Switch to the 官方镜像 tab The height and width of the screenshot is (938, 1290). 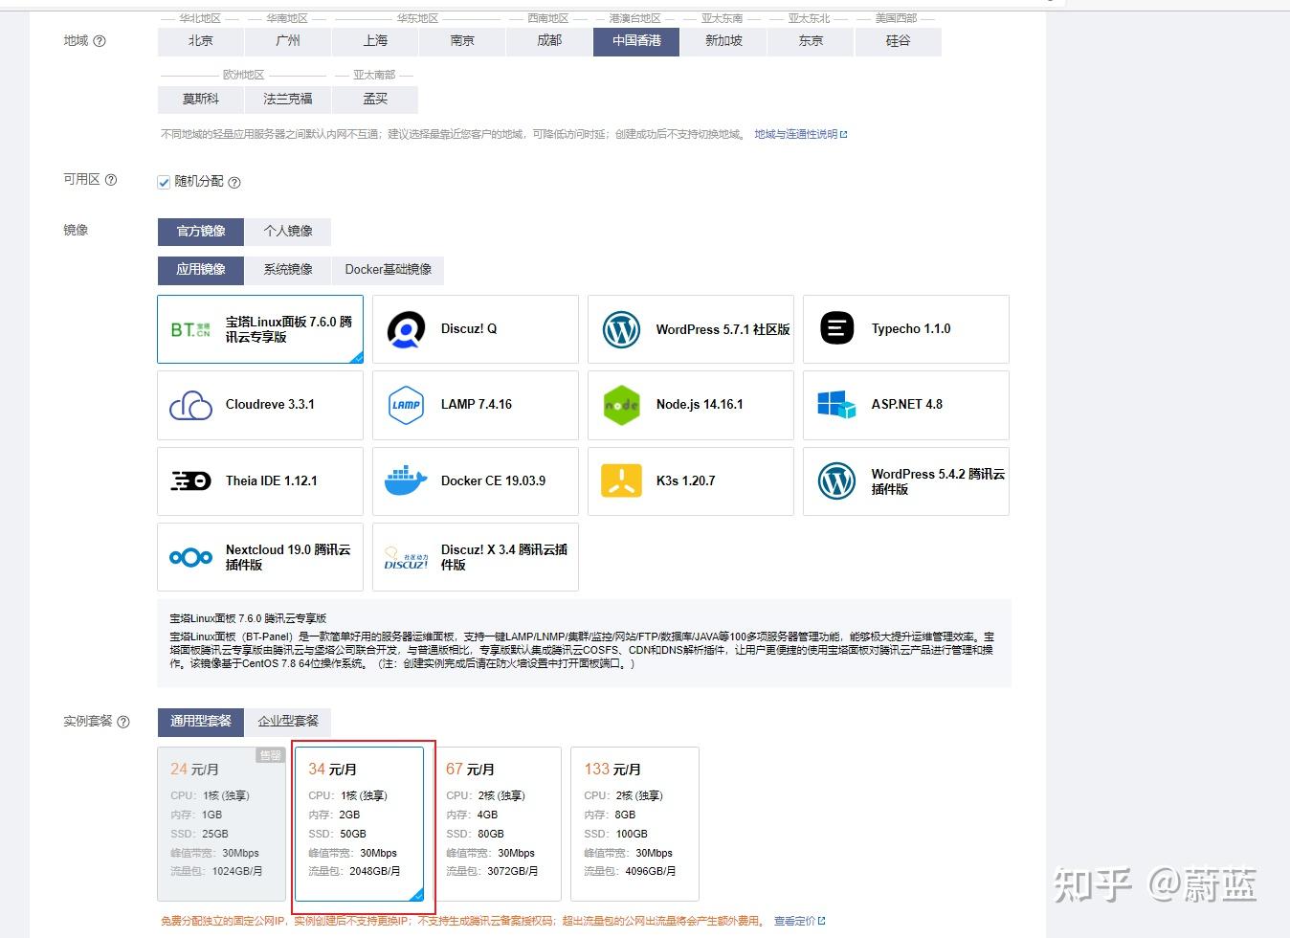coord(201,231)
